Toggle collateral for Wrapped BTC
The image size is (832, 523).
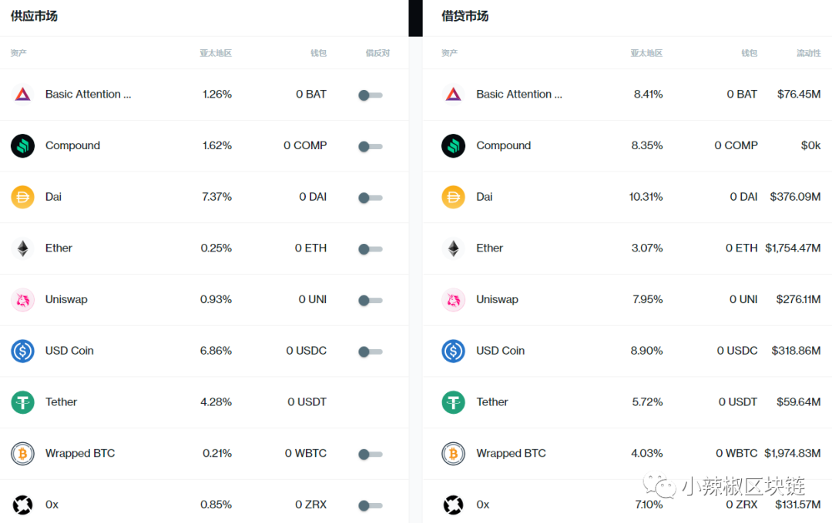(370, 455)
